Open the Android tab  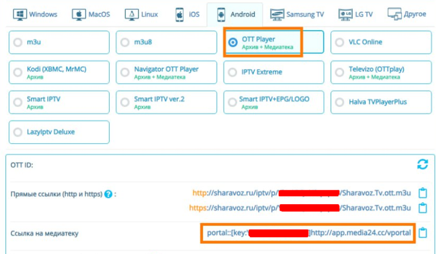pyautogui.click(x=235, y=14)
